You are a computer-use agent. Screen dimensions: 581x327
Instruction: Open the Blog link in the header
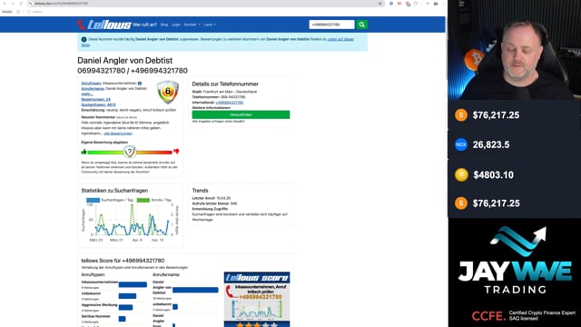[x=164, y=25]
